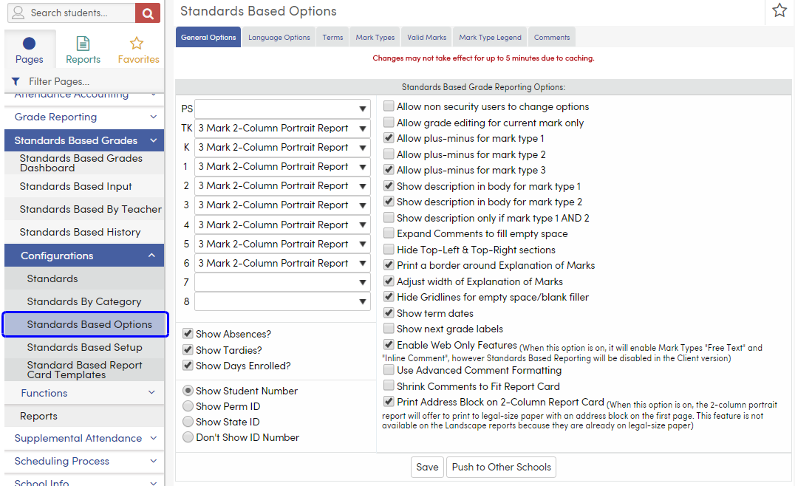Select the Show State ID radio button

tap(188, 422)
